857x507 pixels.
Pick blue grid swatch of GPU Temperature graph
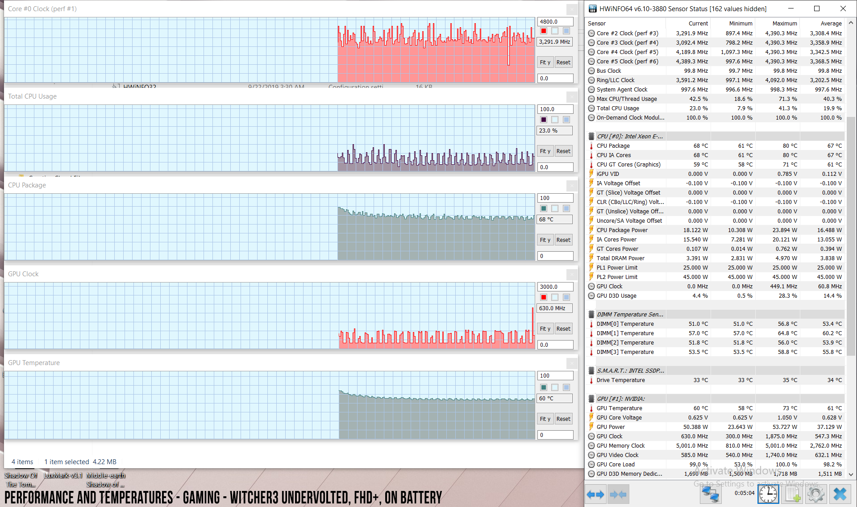[x=566, y=387]
